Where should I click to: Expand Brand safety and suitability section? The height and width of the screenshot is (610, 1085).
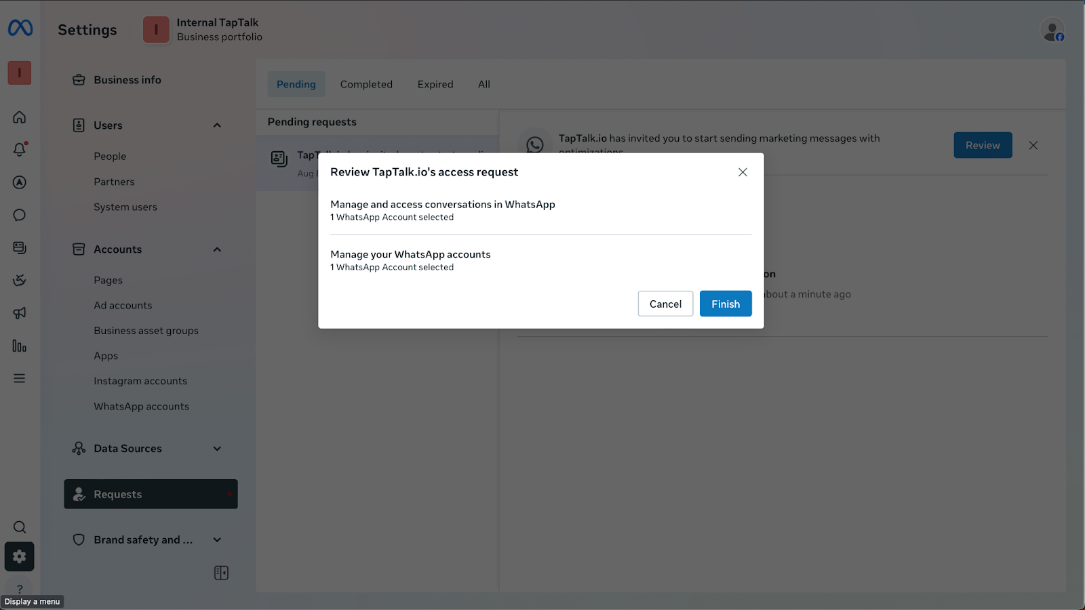[x=217, y=540]
